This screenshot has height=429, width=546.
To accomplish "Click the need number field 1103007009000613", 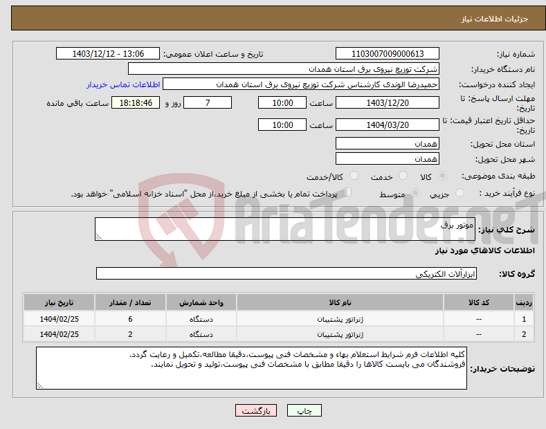I will tap(388, 54).
